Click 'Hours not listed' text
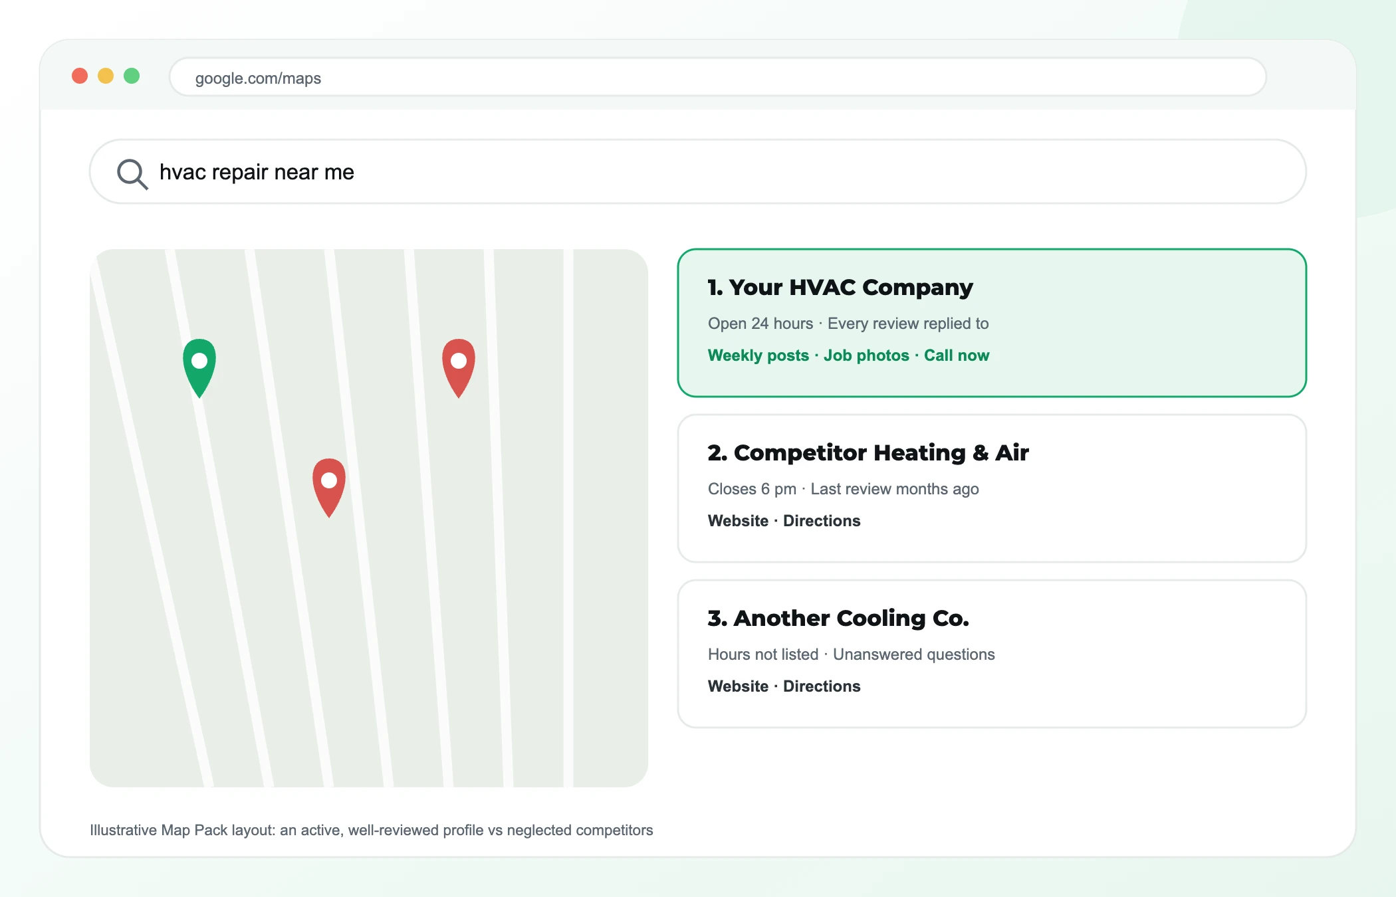The image size is (1396, 897). click(x=763, y=654)
